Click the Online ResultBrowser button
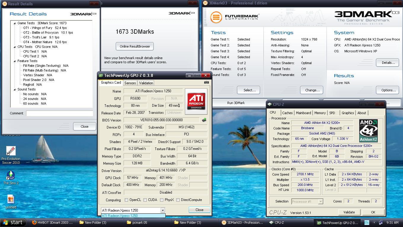This screenshot has width=403, height=227. (135, 46)
